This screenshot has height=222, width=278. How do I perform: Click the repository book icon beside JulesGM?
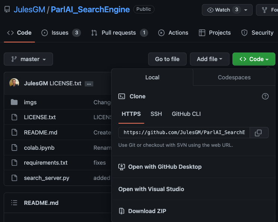(7, 9)
